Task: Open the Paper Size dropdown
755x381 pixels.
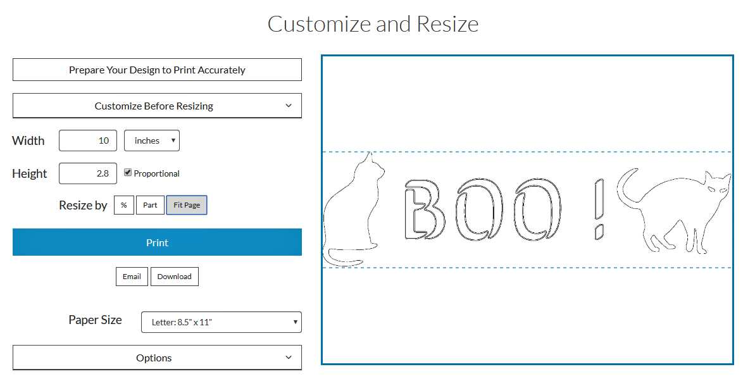Action: point(222,322)
